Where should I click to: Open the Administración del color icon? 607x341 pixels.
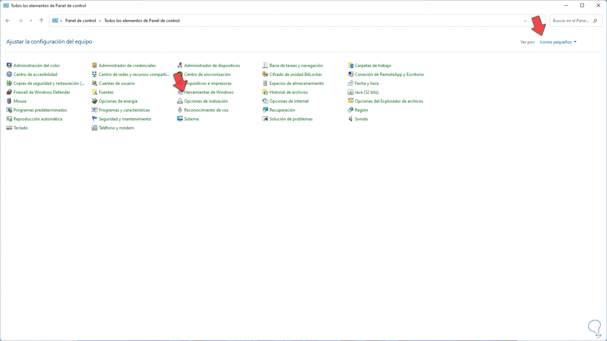coord(9,66)
